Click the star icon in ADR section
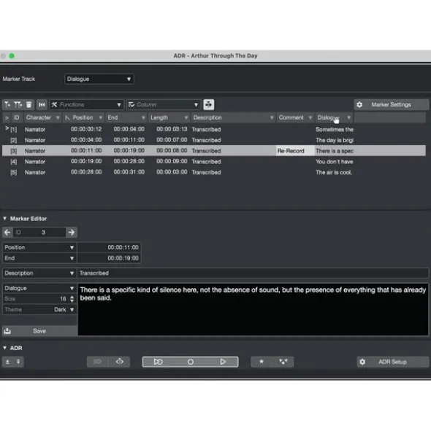This screenshot has height=431, width=431. tap(262, 362)
